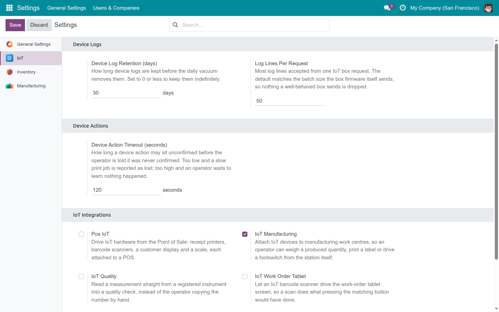Edit the Log Lines Per Request field
This screenshot has width=499, height=312.
(290, 101)
